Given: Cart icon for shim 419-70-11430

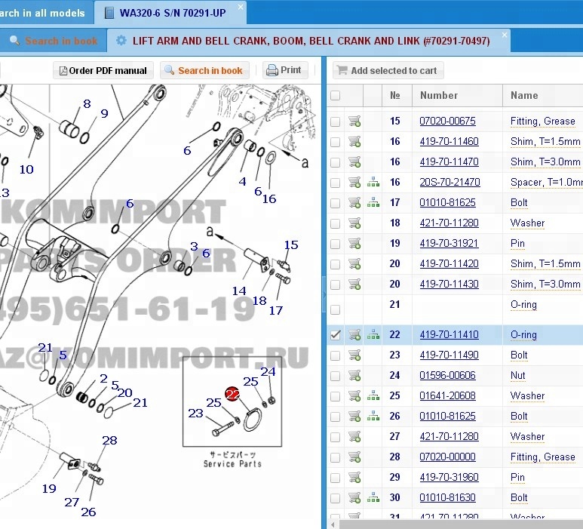Looking at the screenshot, I should pyautogui.click(x=354, y=284).
